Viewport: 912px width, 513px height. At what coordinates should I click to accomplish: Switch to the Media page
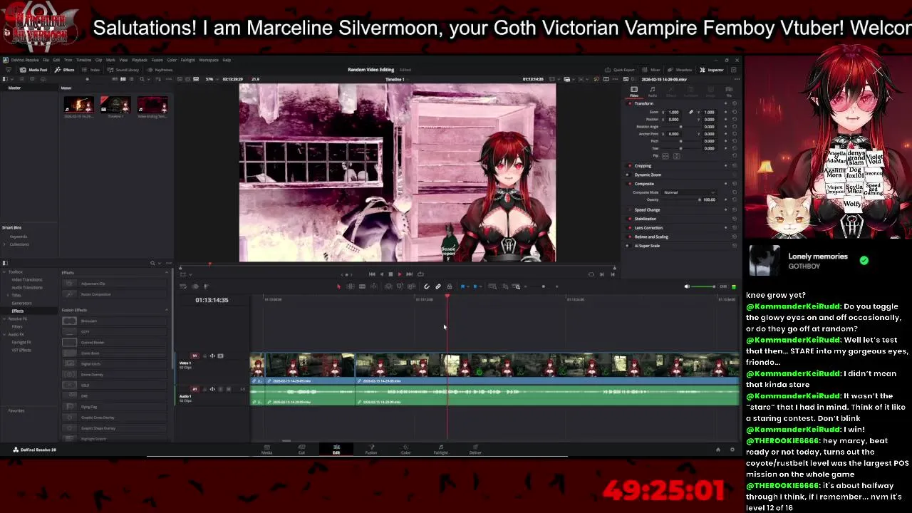pyautogui.click(x=266, y=449)
